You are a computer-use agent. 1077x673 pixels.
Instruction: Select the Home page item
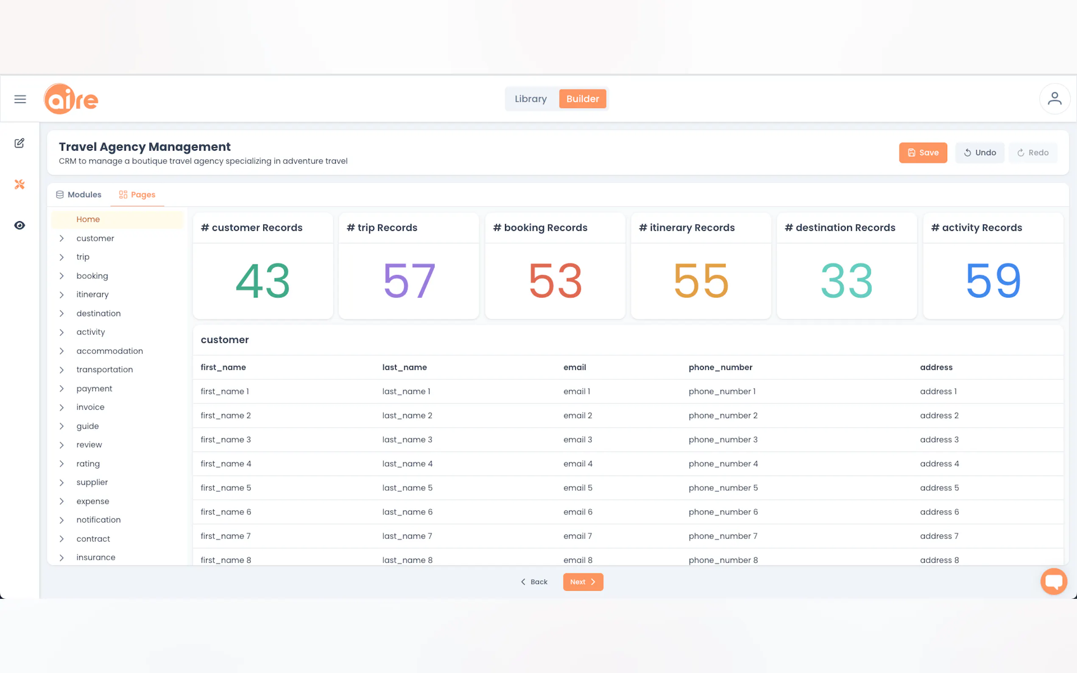point(88,219)
